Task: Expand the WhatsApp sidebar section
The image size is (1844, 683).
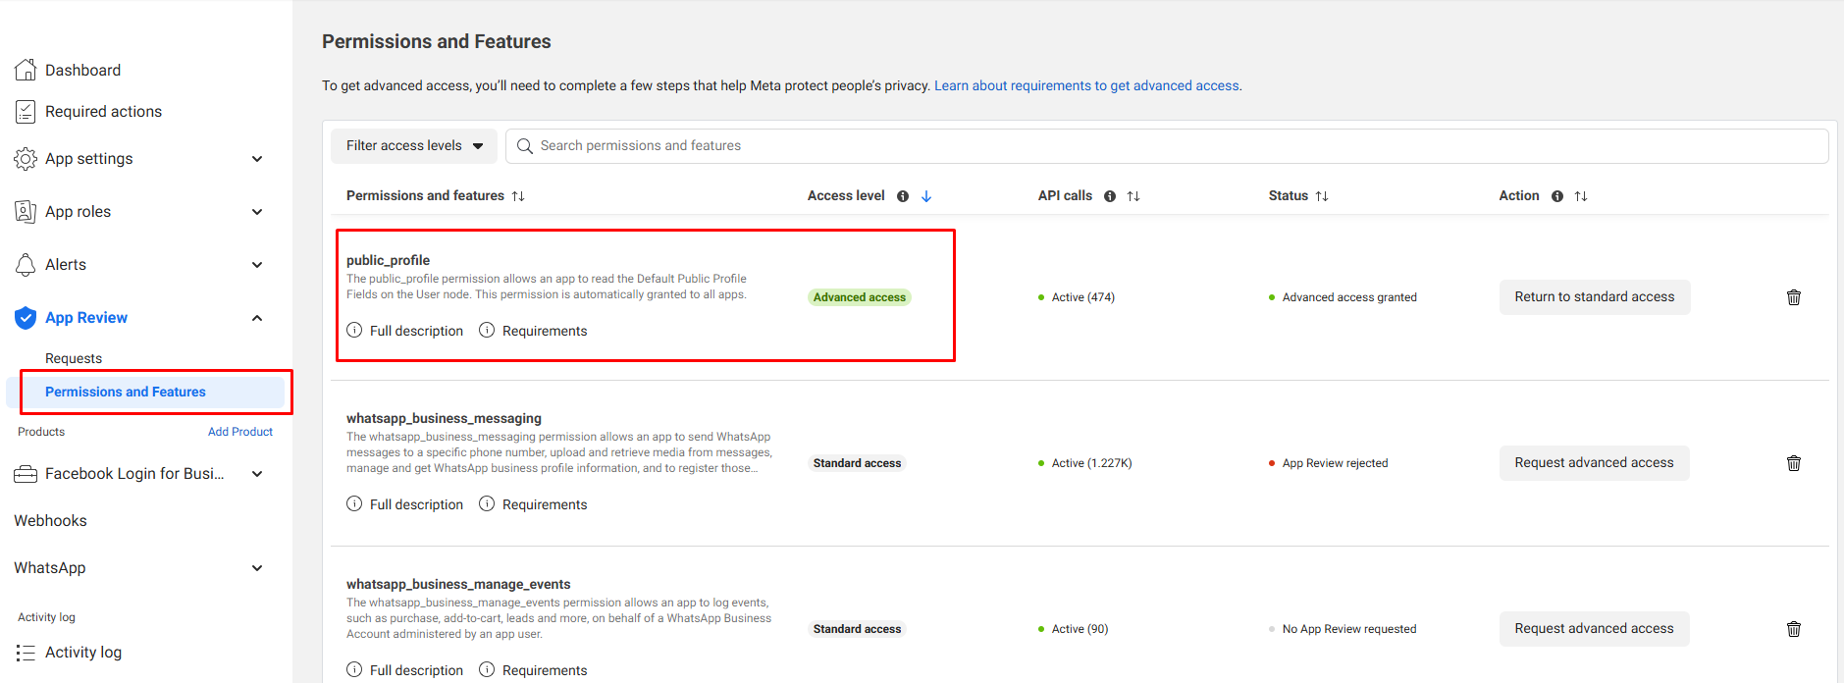Action: (257, 568)
